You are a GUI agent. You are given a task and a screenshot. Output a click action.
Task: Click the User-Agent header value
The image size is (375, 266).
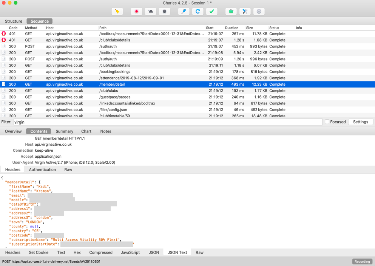[75, 162]
